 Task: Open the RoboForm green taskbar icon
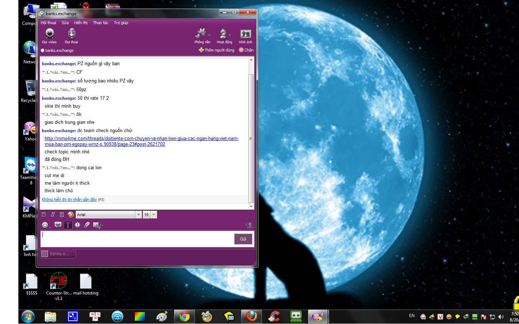[x=296, y=317]
